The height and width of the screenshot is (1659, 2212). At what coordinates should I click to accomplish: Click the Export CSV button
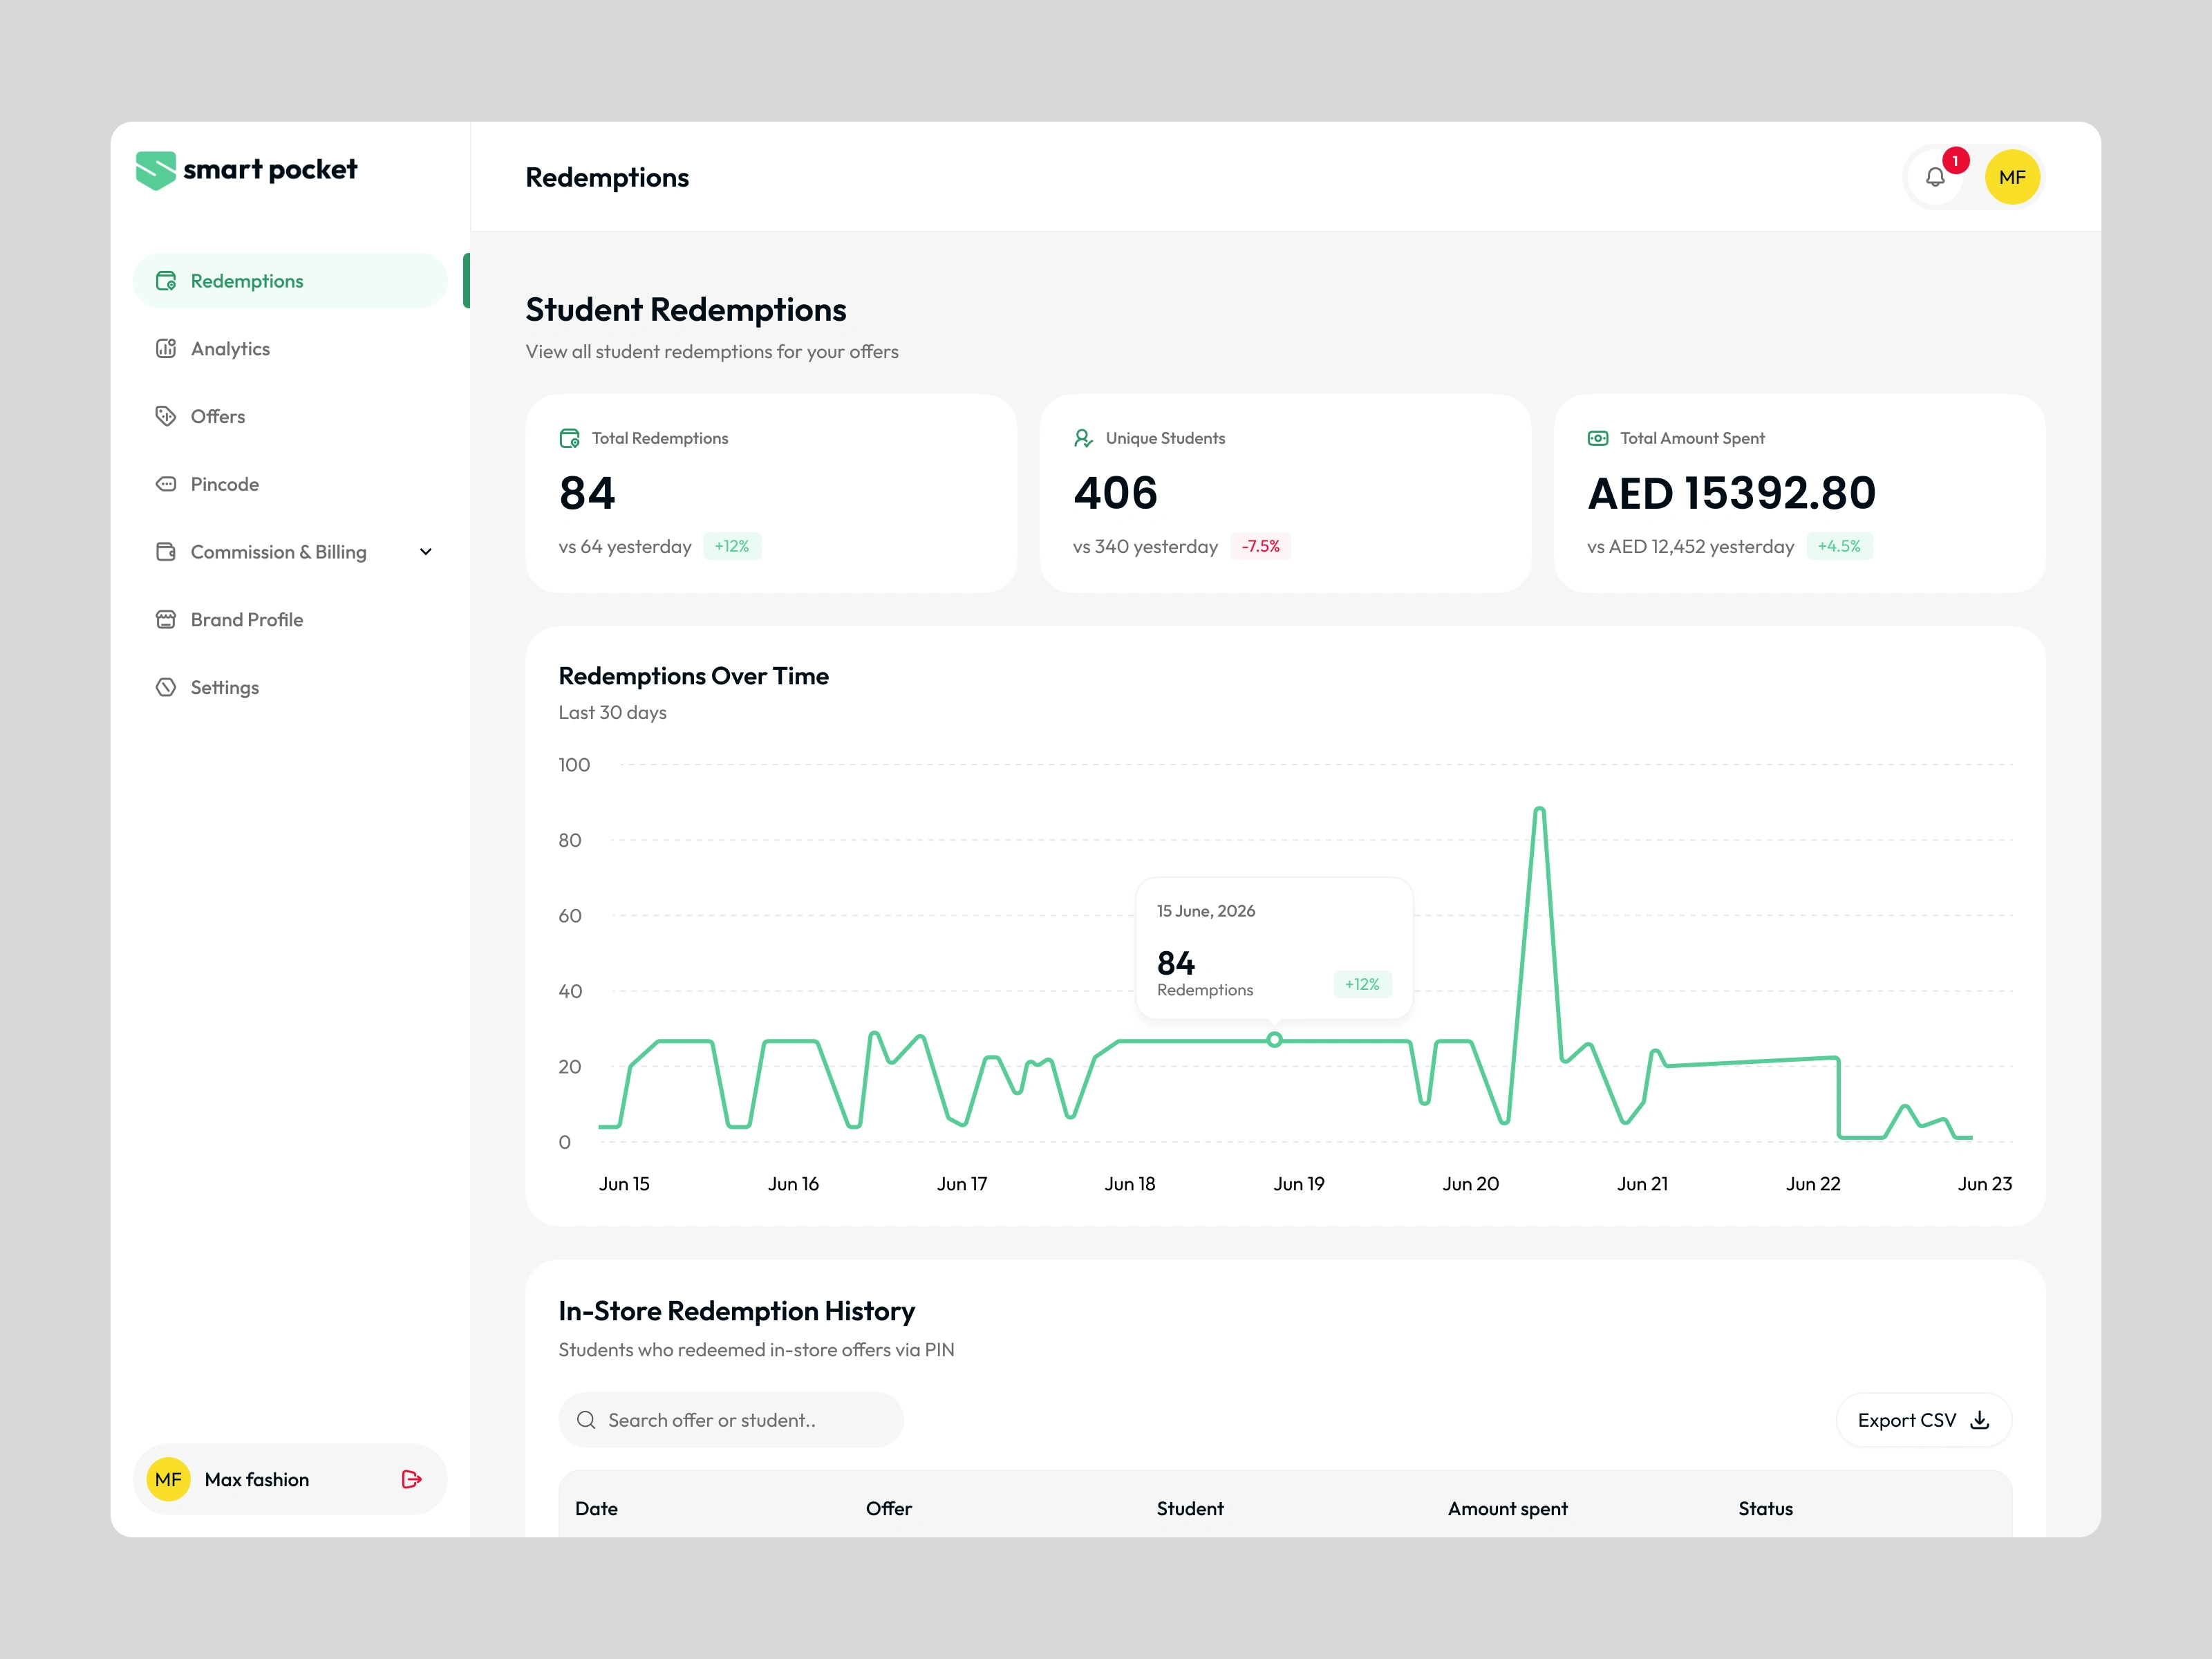[1923, 1420]
